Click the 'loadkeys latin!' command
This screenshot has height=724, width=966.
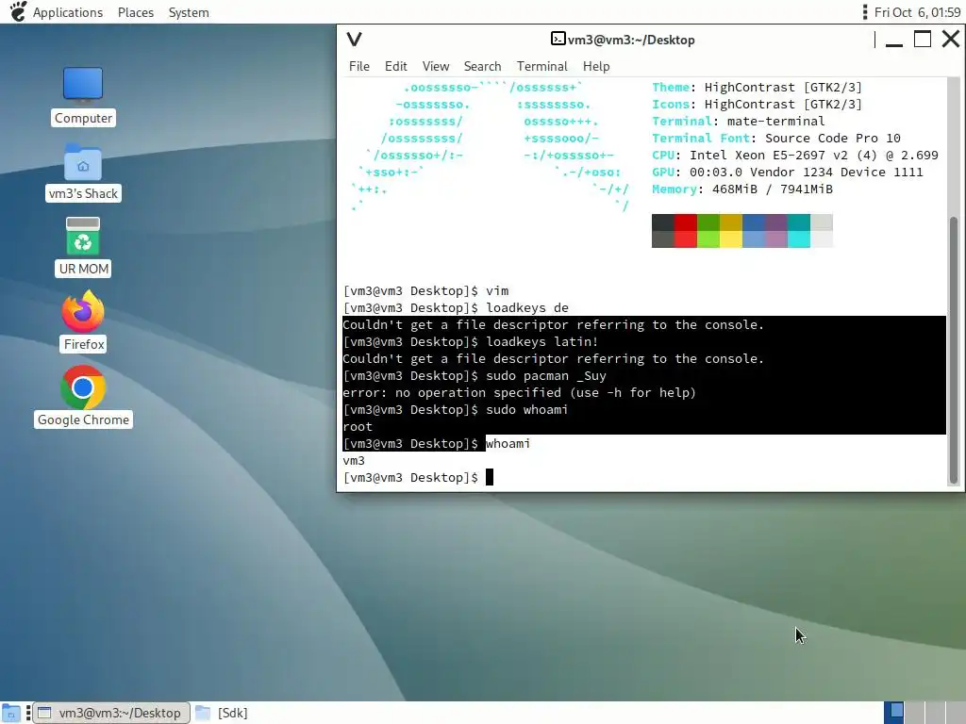point(541,341)
